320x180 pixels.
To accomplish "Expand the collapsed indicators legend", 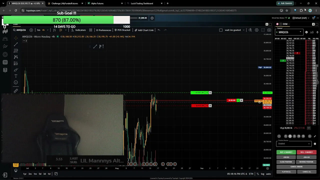I will point(25,41).
